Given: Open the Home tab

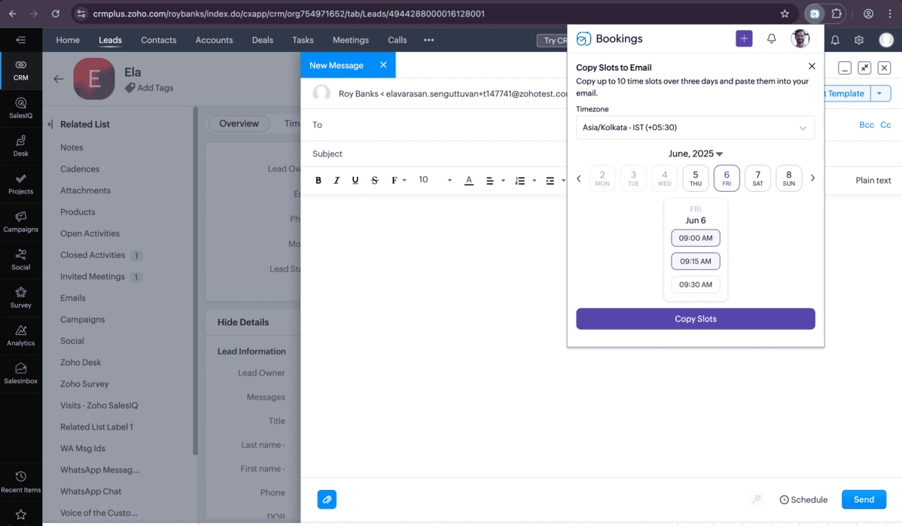Looking at the screenshot, I should [68, 40].
